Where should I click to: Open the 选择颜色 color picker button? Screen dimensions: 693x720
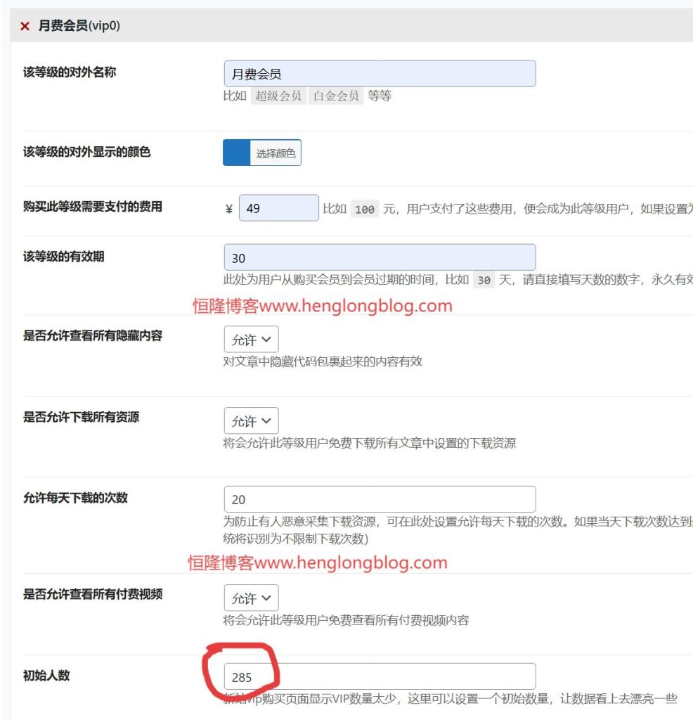(276, 153)
